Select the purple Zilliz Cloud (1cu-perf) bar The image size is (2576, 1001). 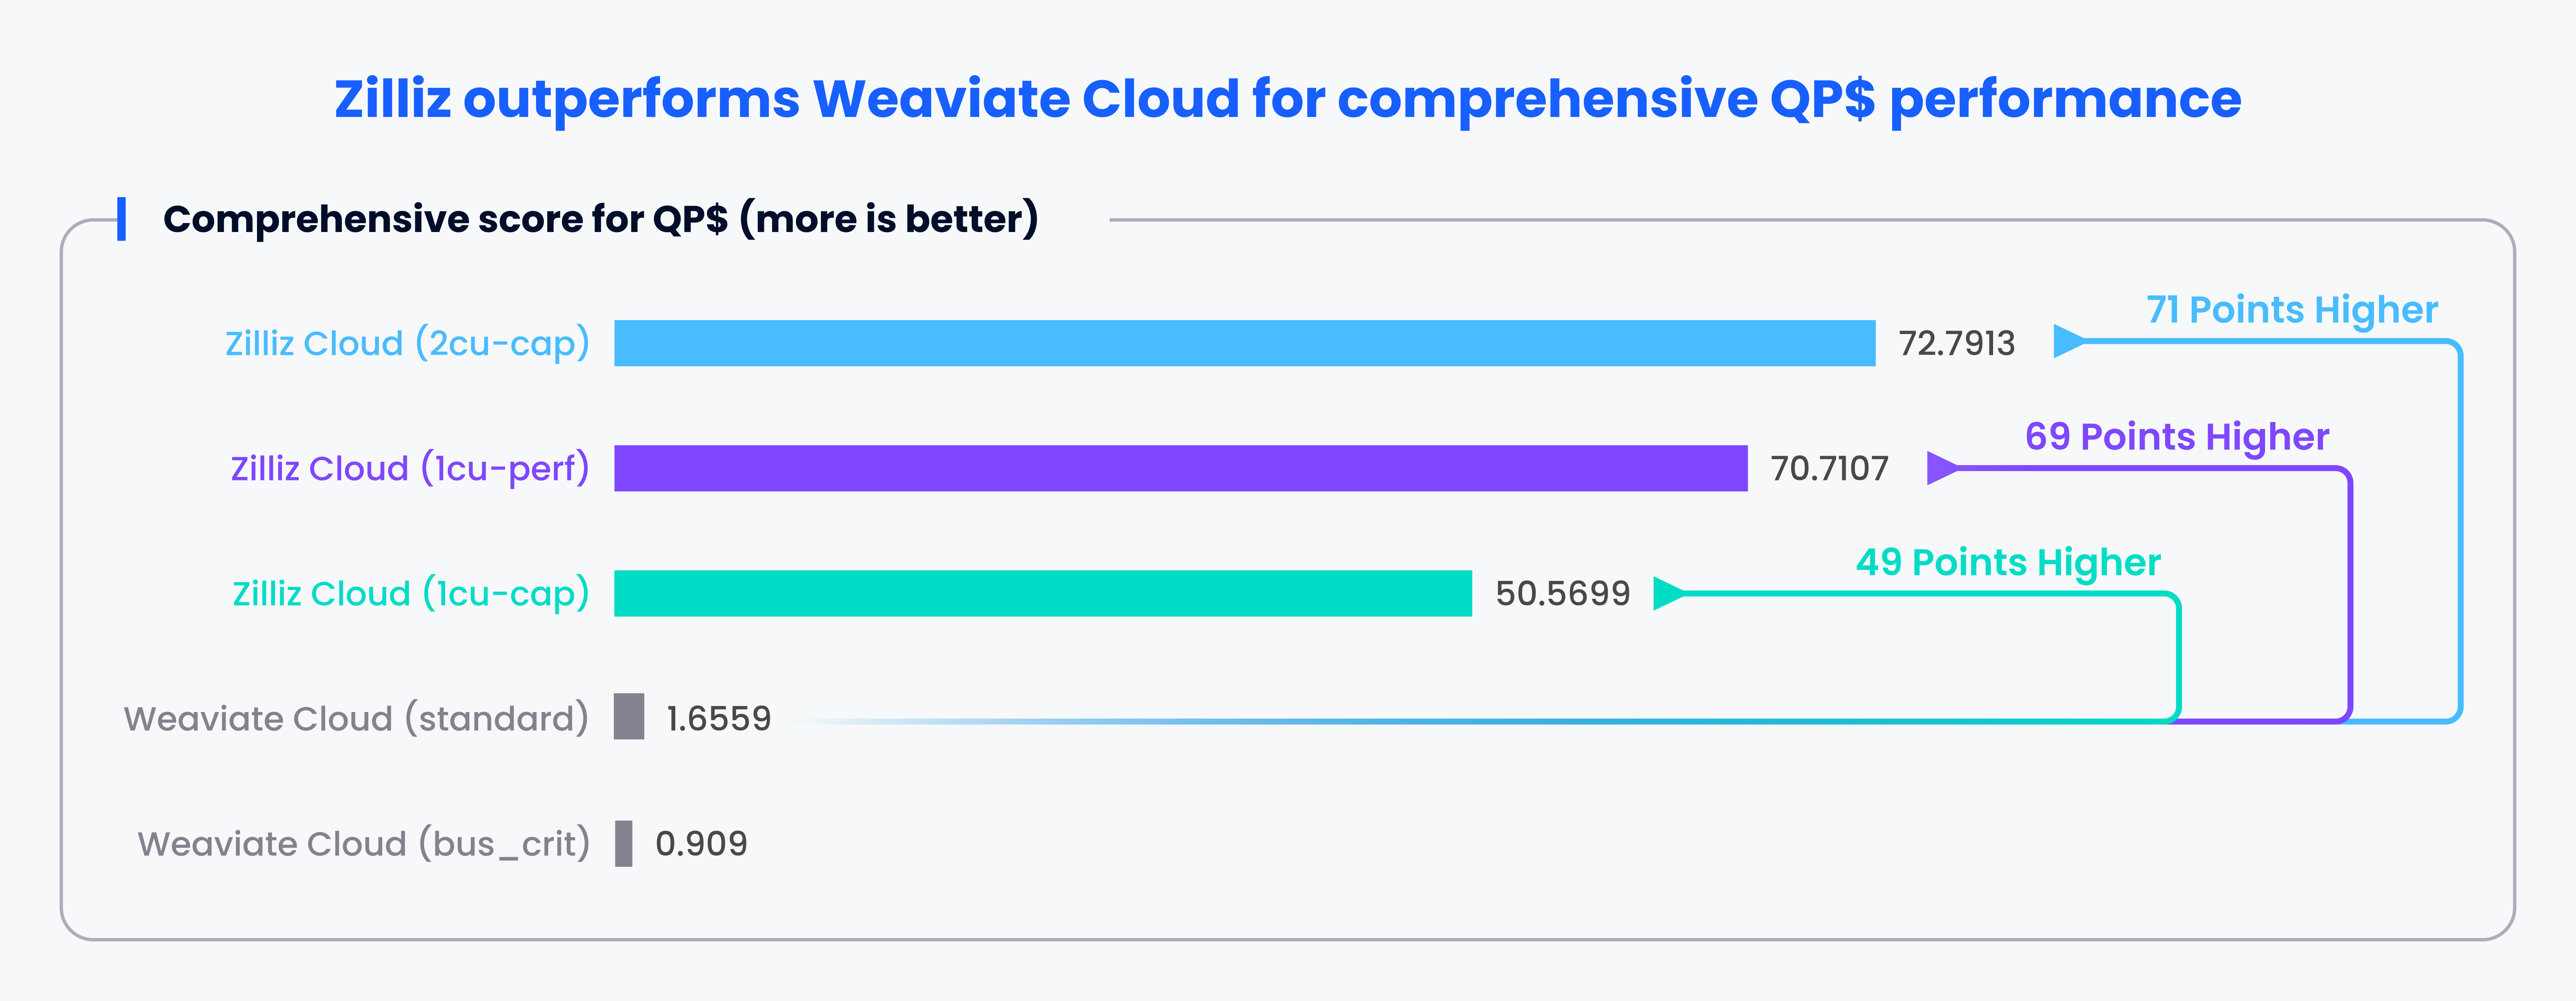tap(1180, 468)
